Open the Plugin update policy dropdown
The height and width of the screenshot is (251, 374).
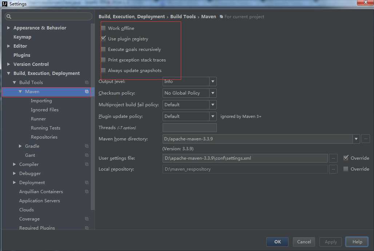(x=190, y=116)
